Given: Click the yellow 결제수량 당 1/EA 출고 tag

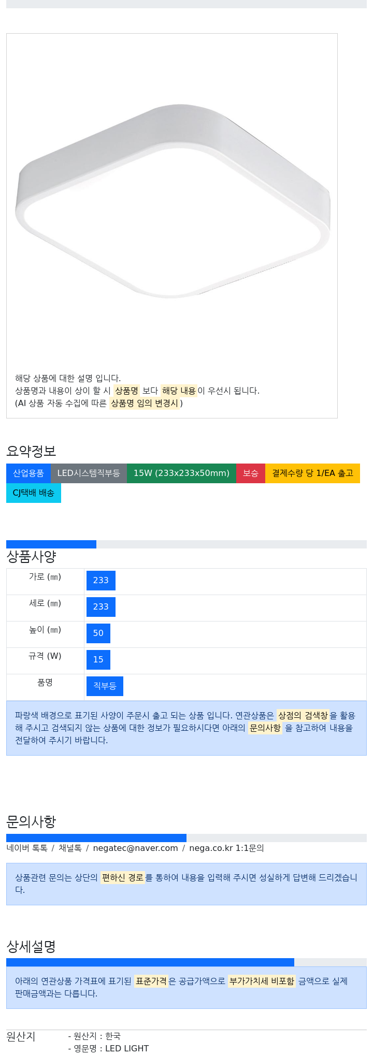Looking at the screenshot, I should [x=312, y=473].
